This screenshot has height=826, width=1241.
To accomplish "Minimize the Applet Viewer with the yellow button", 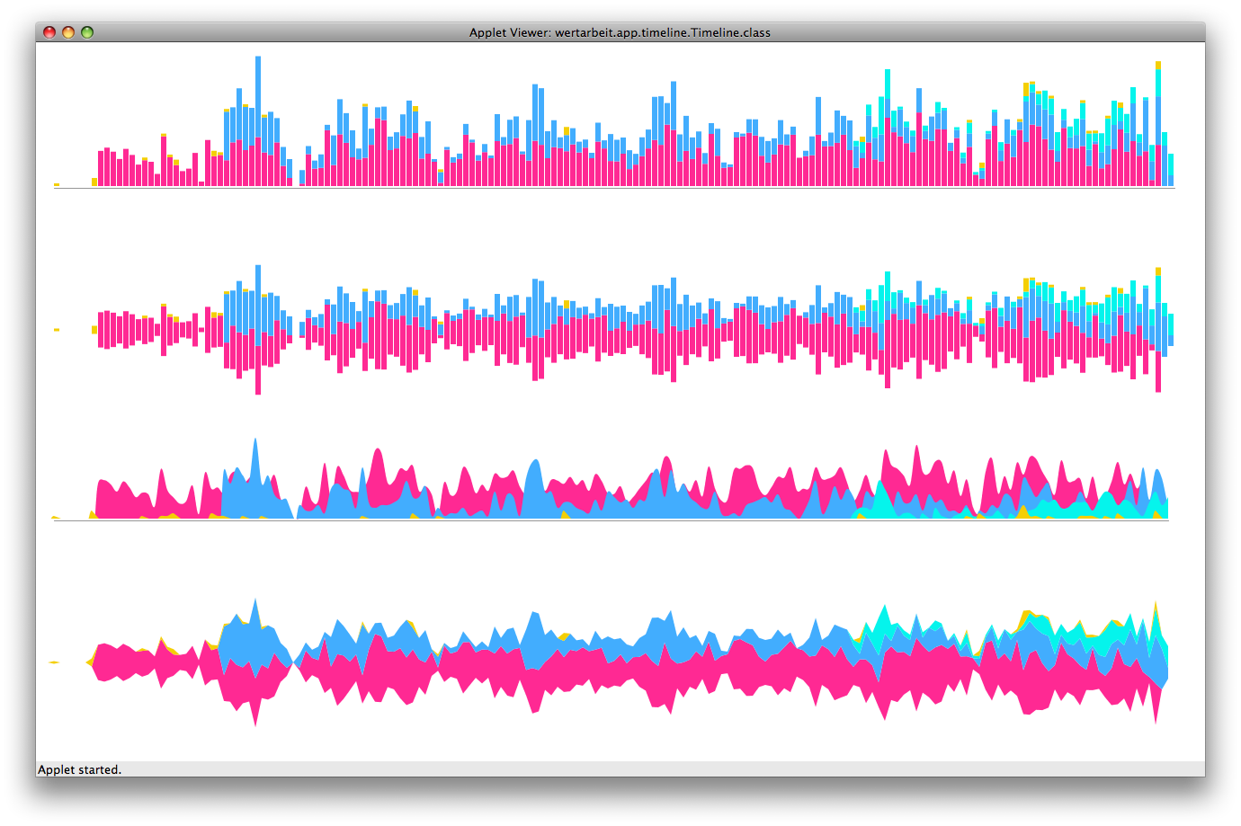I will click(x=68, y=32).
